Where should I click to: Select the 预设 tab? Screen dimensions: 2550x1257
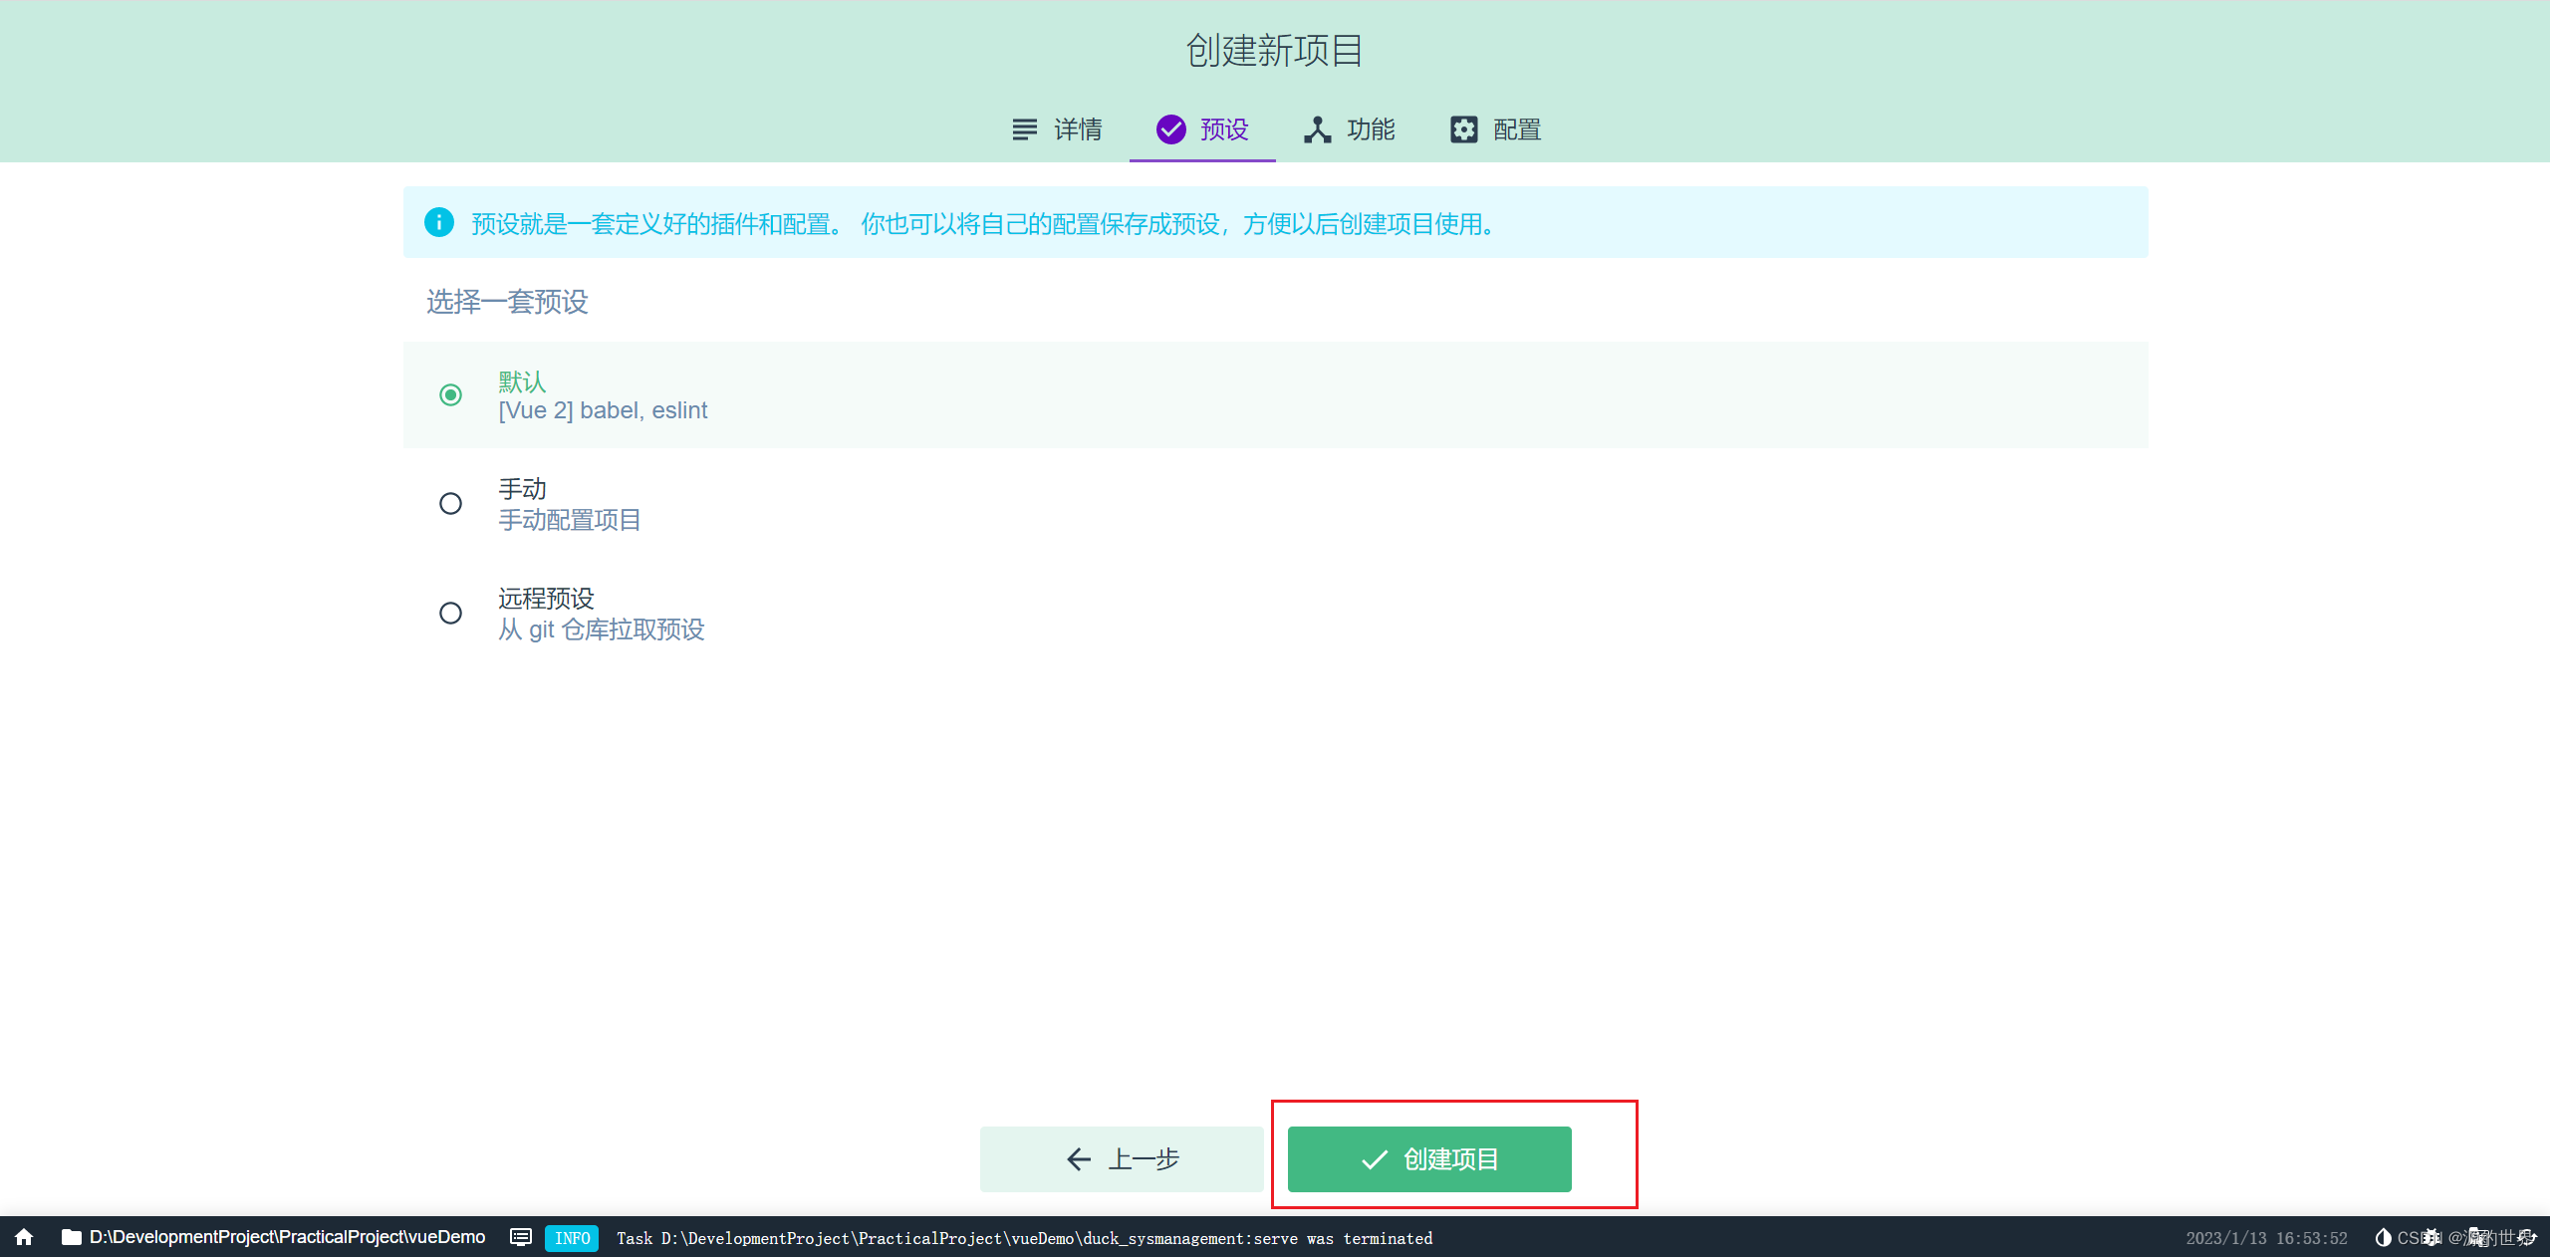1202,129
